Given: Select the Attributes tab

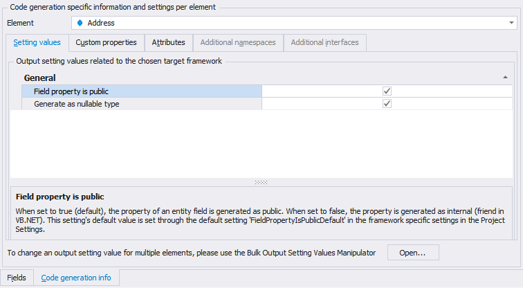Looking at the screenshot, I should point(168,42).
